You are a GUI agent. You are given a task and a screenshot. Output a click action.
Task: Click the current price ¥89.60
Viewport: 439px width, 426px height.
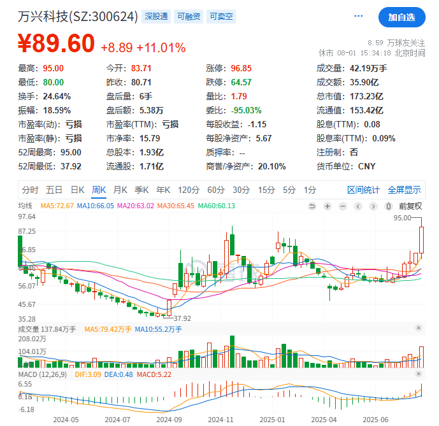(56, 43)
